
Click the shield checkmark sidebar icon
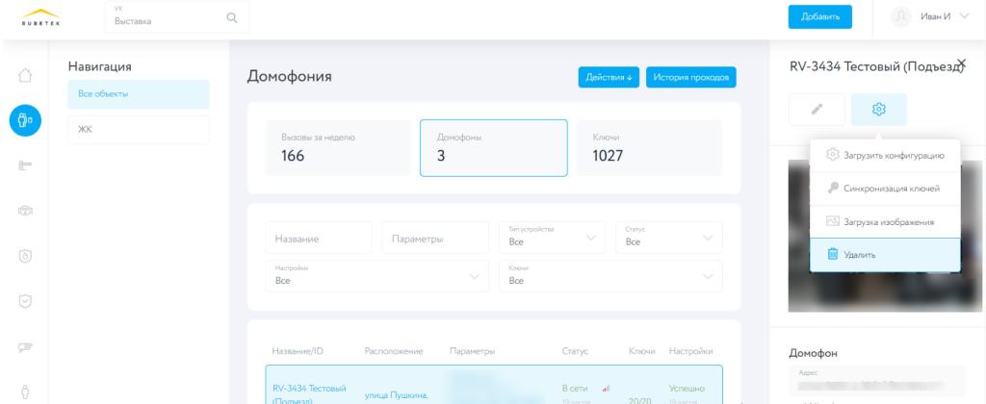click(x=25, y=301)
